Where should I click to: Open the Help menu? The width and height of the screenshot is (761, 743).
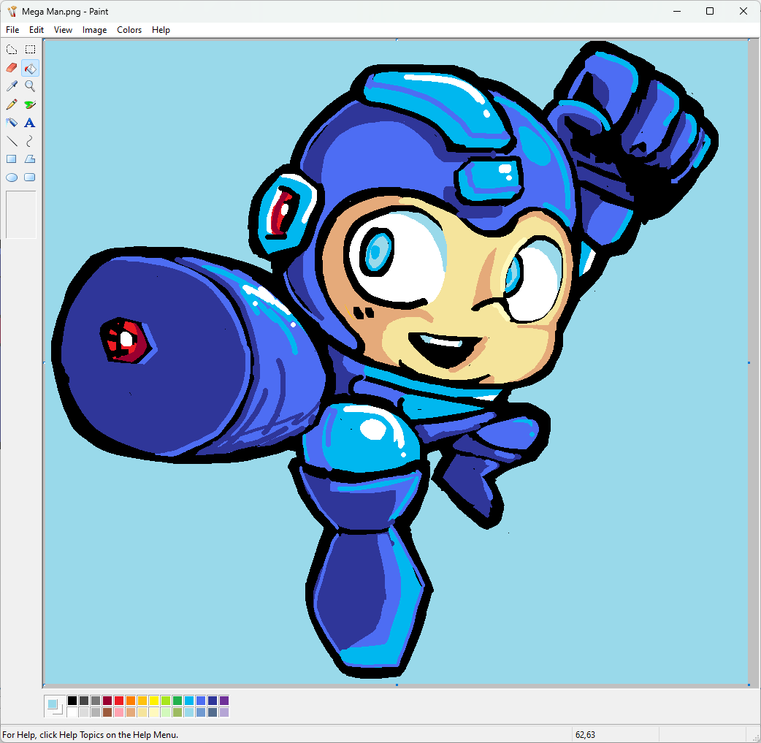(161, 30)
